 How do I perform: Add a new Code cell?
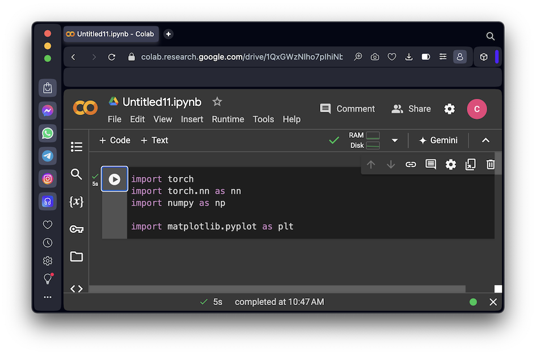coord(115,140)
